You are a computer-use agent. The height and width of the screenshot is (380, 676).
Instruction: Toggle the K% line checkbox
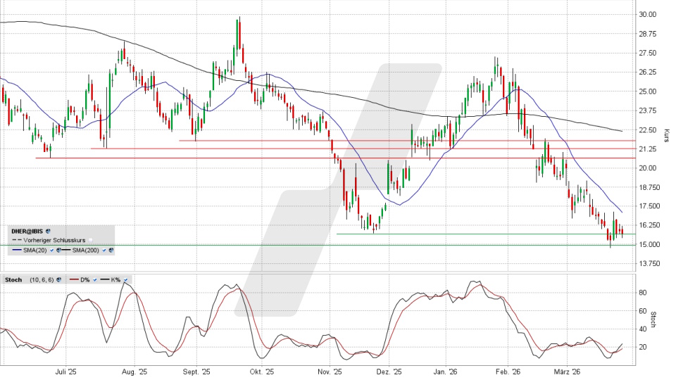click(125, 280)
